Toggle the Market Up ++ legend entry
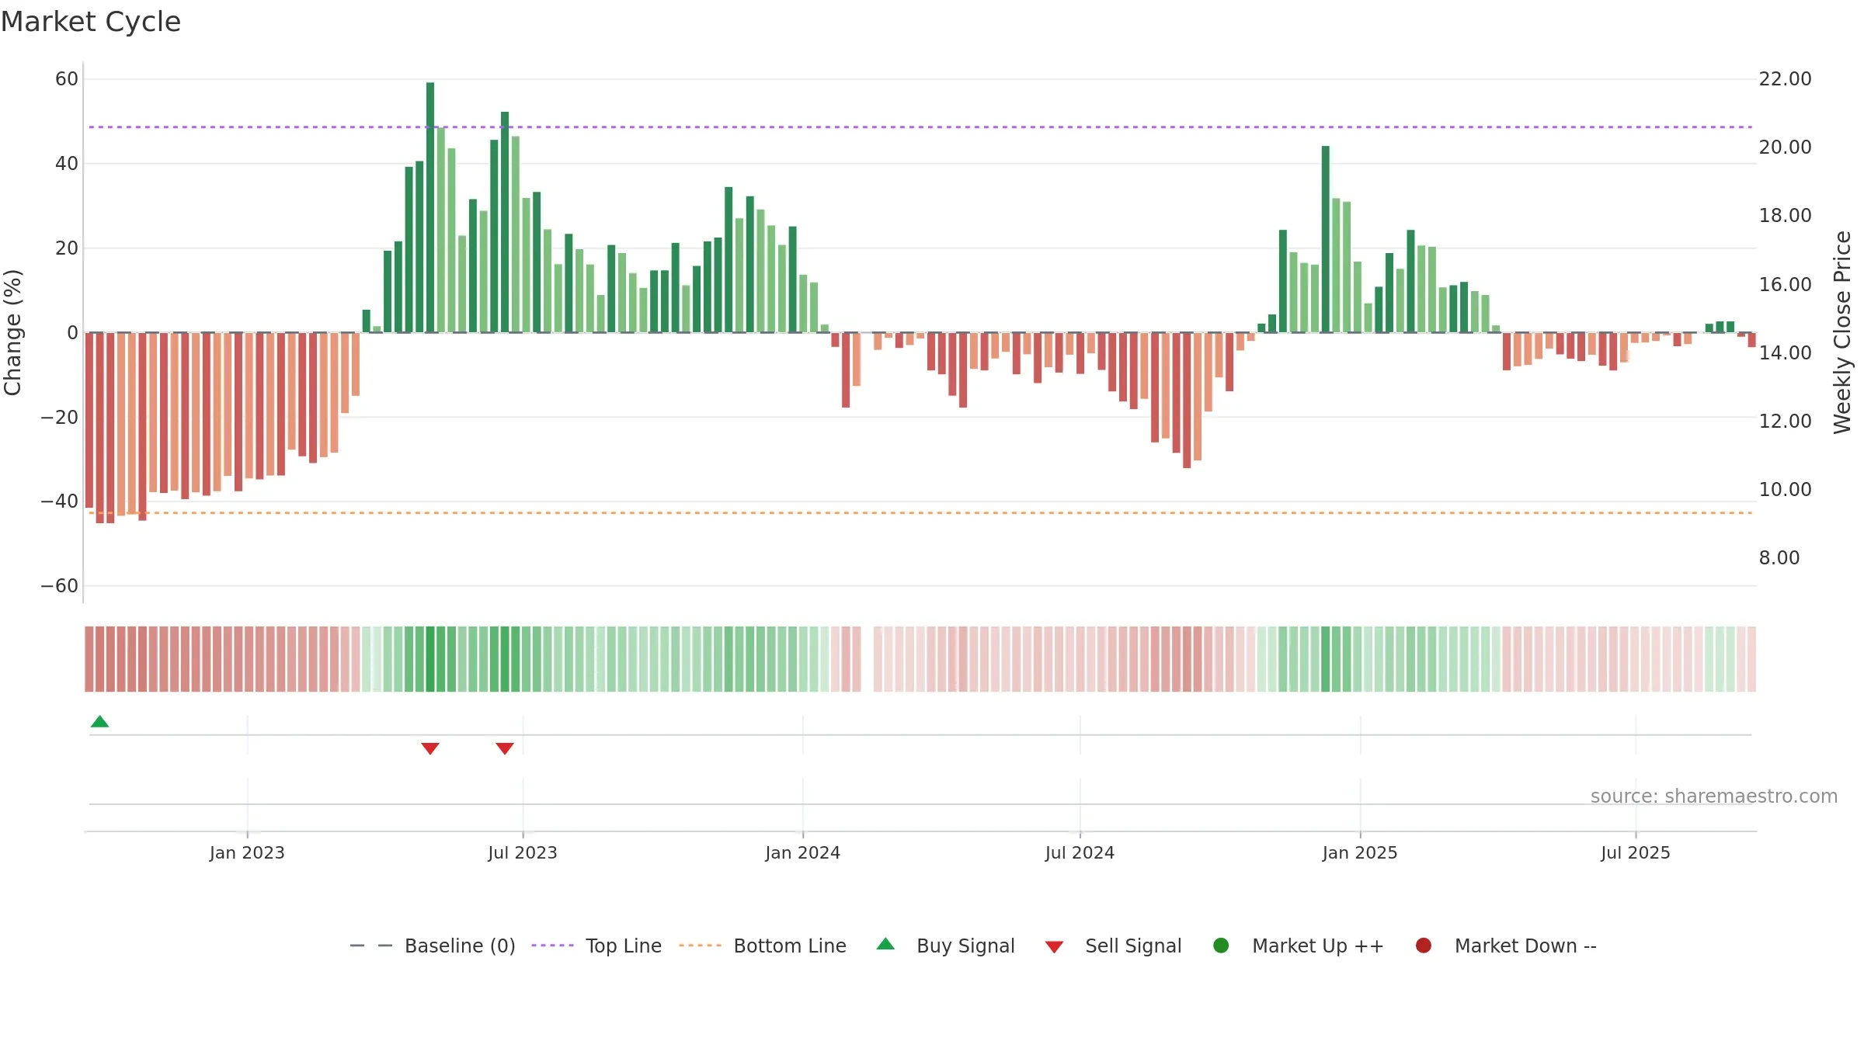This screenshot has height=1048, width=1864. [1299, 946]
